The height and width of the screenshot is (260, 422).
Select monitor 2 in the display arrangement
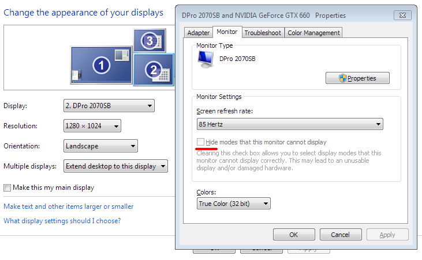pyautogui.click(x=154, y=70)
